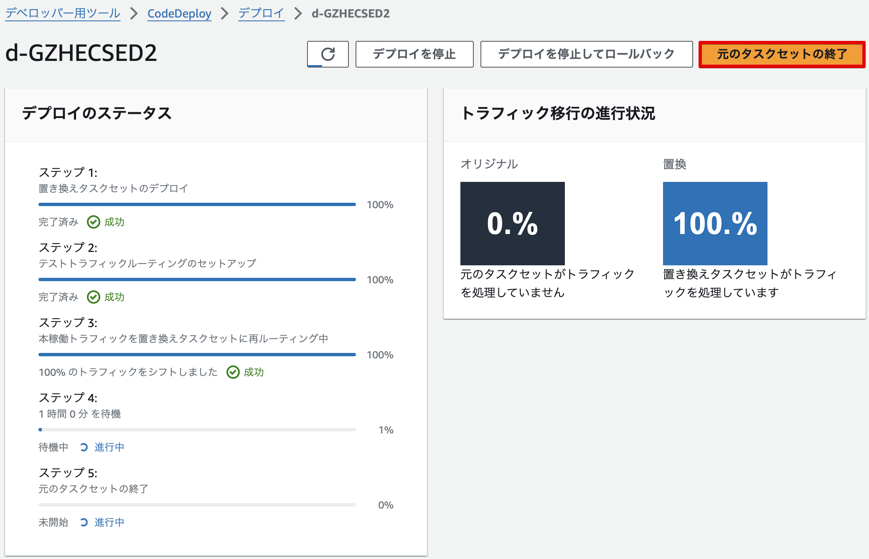The width and height of the screenshot is (869, 559).
Task: Navigate to the デプロイ breadcrumb
Action: [x=261, y=13]
